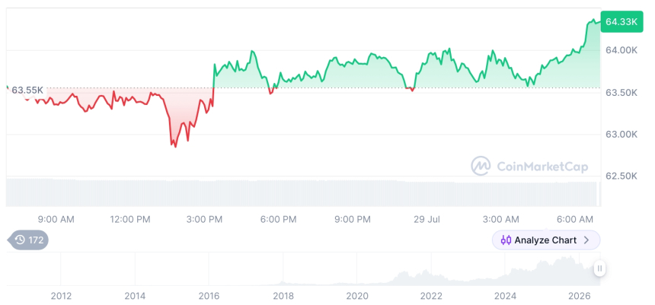Click the pause handle on range slider
The width and height of the screenshot is (655, 305).
click(x=599, y=268)
